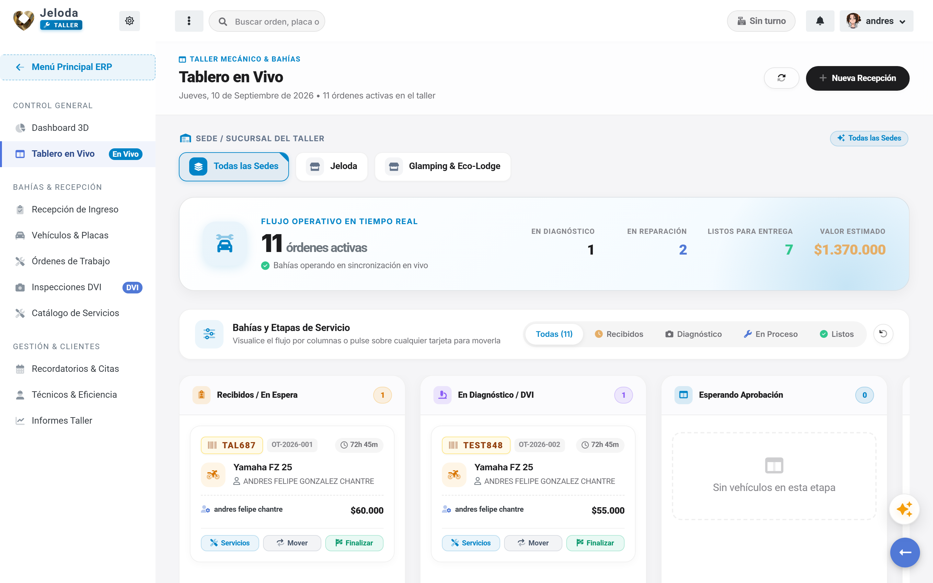Screen dimensions: 933x583
Task: Click the Recibidos / En Espera column icon
Action: (201, 395)
